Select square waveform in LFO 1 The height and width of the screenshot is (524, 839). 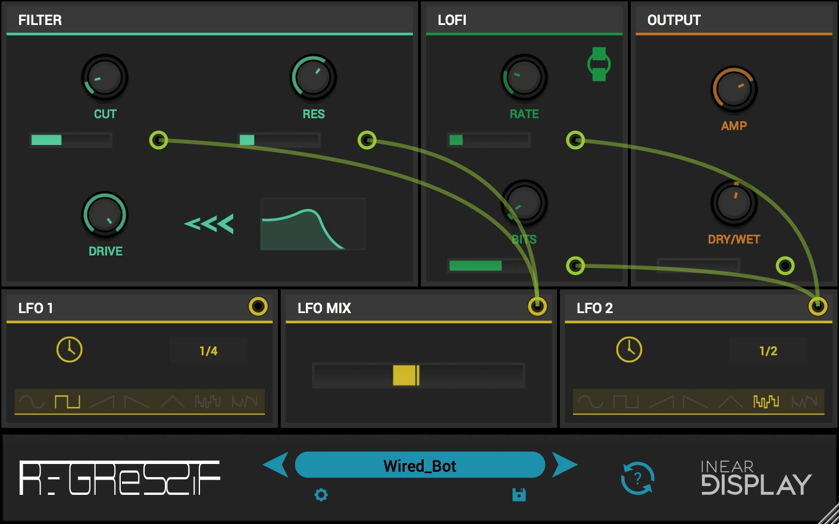(67, 402)
